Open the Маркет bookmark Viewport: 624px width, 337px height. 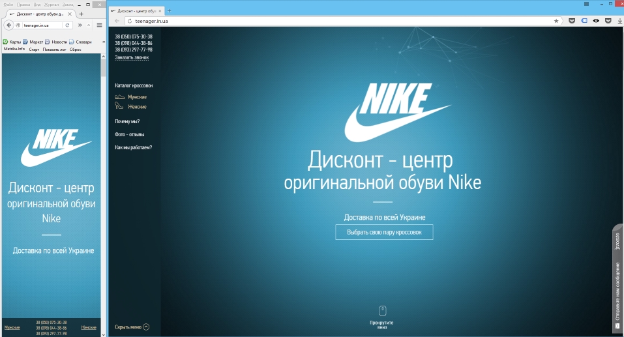coord(33,42)
